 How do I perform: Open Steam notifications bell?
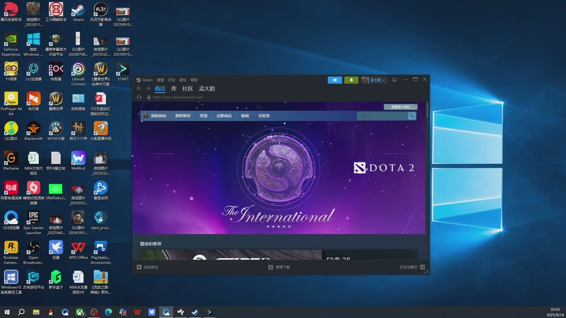[351, 80]
